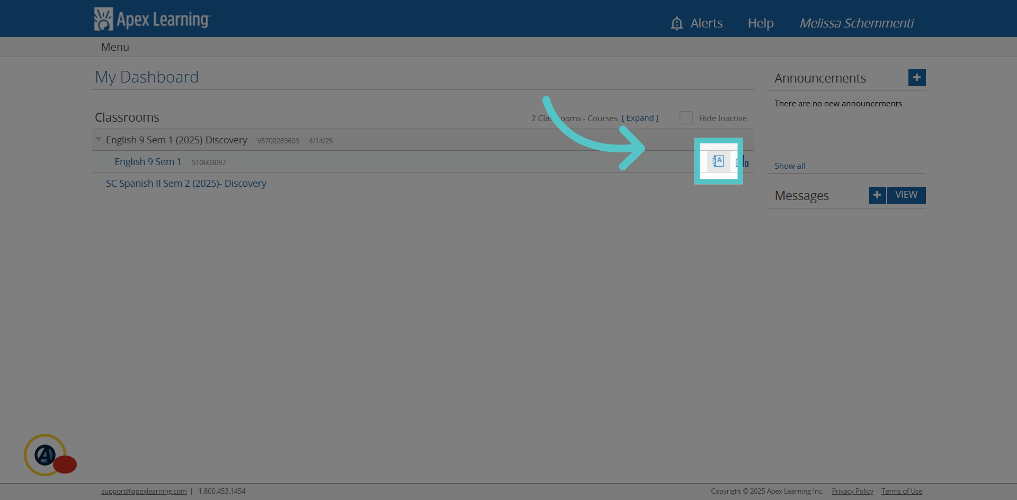Open the Alerts menu item
This screenshot has height=500, width=1017.
(707, 23)
